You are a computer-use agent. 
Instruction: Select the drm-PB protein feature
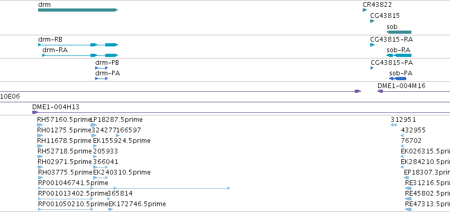(x=102, y=68)
